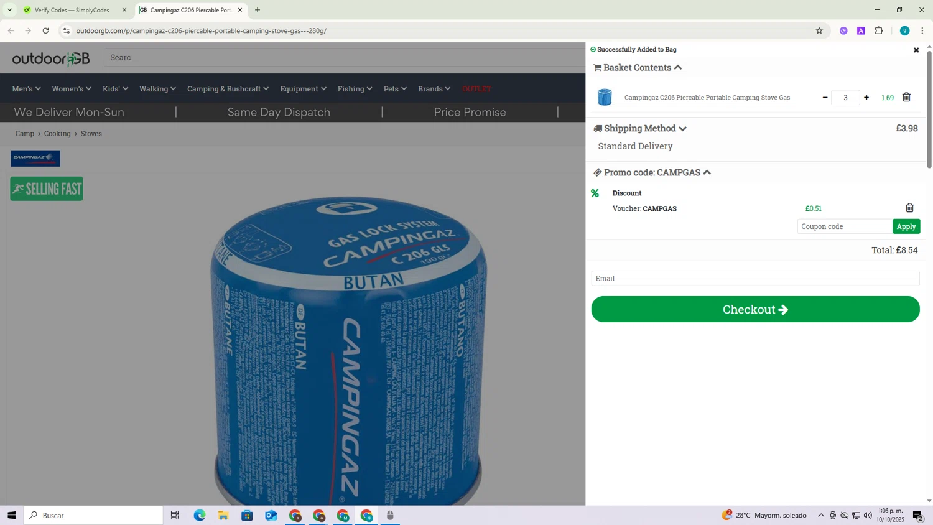Delete the CAMPGAS voucher with trash icon
Viewport: 933px width, 525px height.
coord(909,208)
